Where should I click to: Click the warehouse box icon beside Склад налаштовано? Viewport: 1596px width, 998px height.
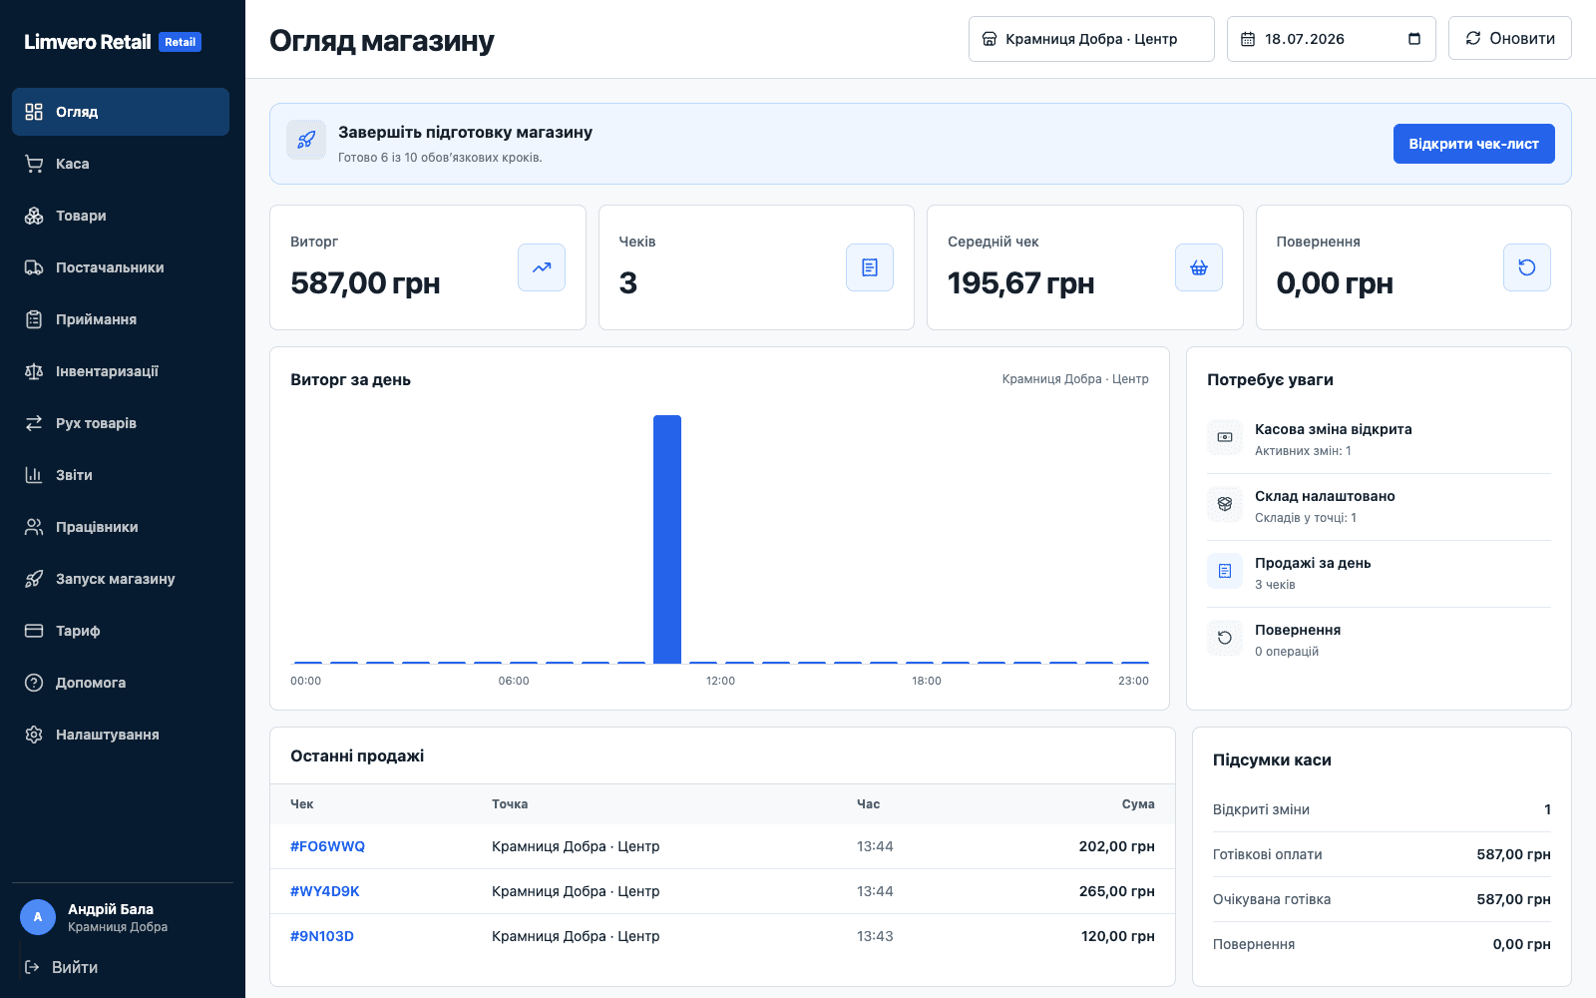click(1225, 504)
